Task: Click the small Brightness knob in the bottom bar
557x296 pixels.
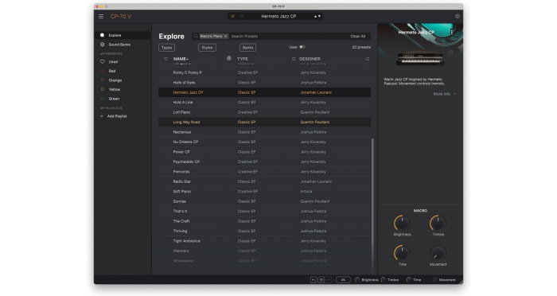Action: 357,280
